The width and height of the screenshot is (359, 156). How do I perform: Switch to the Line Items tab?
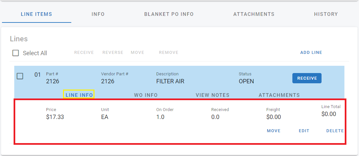pyautogui.click(x=36, y=14)
